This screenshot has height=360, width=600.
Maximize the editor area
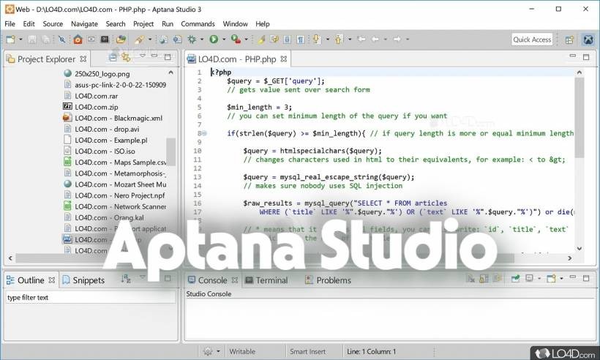pos(586,56)
